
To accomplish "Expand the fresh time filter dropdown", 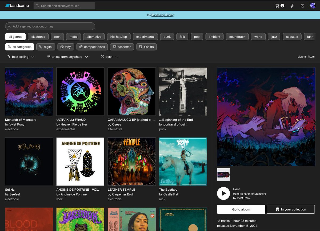I will (110, 57).
